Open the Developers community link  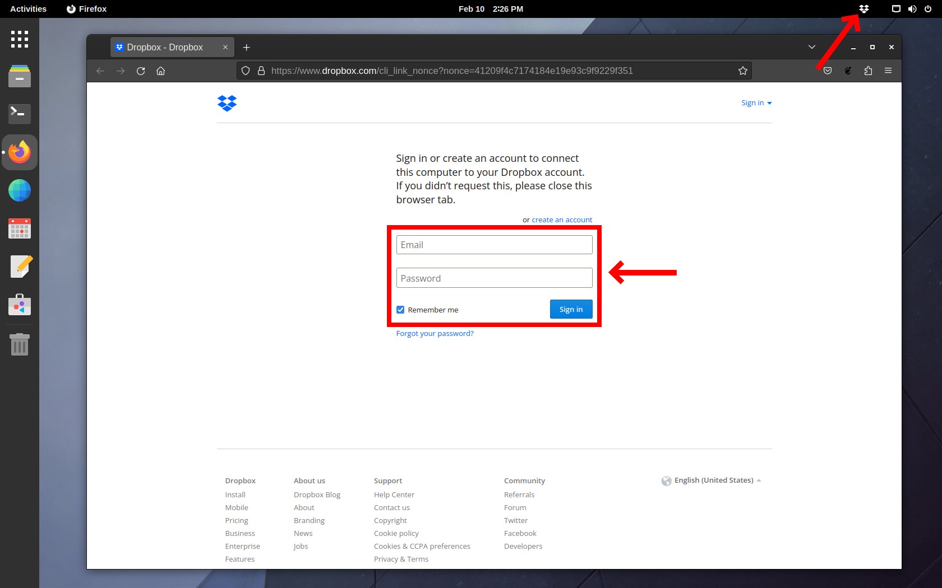tap(523, 547)
